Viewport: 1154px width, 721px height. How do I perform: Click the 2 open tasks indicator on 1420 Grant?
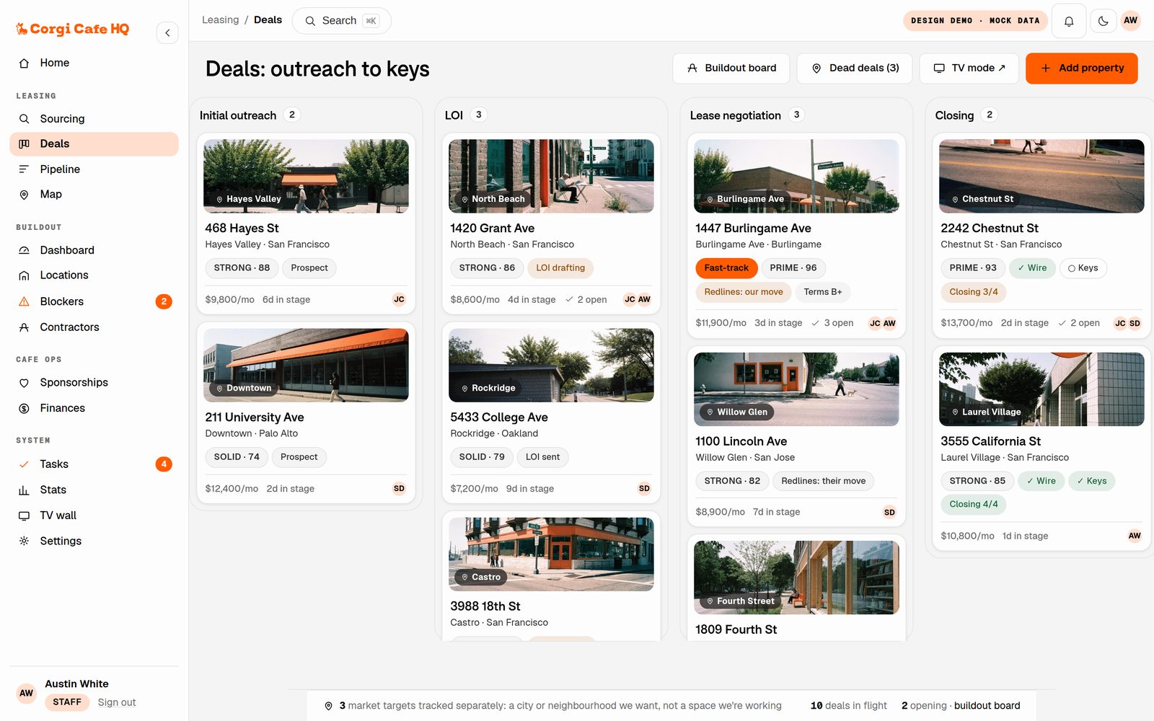pyautogui.click(x=586, y=299)
